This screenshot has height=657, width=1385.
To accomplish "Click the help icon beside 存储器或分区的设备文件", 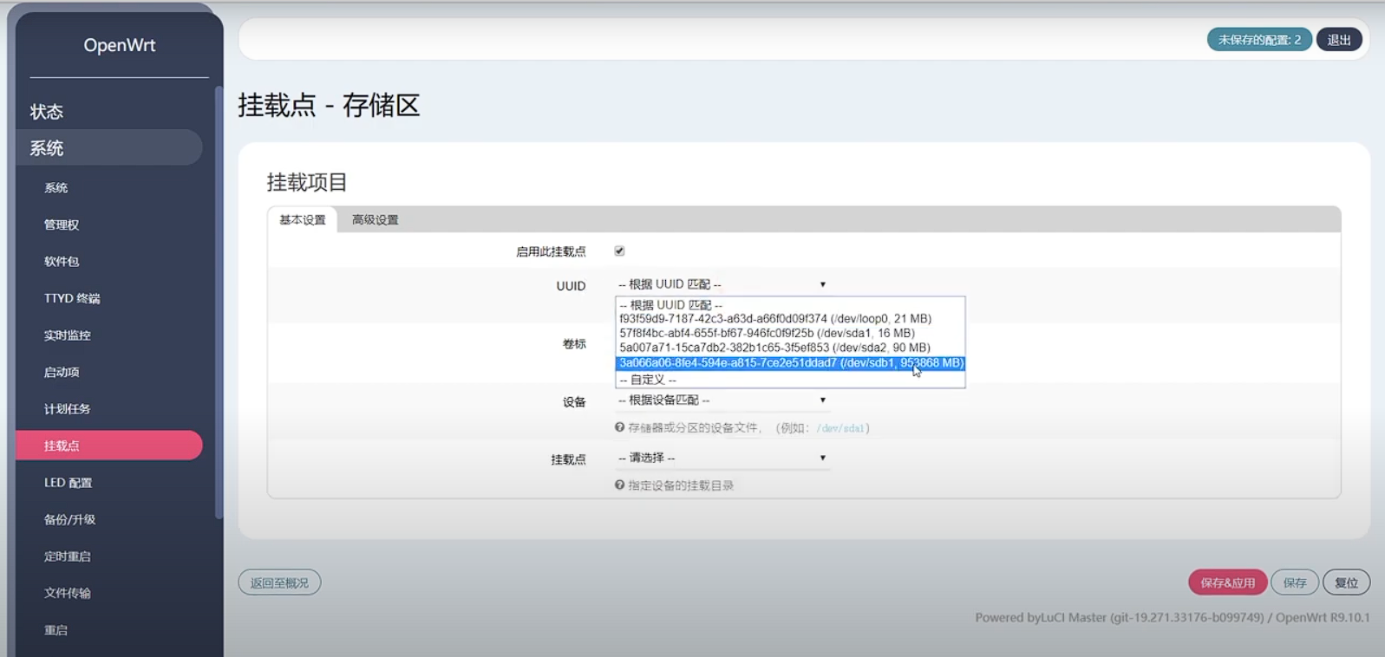I will tap(619, 427).
